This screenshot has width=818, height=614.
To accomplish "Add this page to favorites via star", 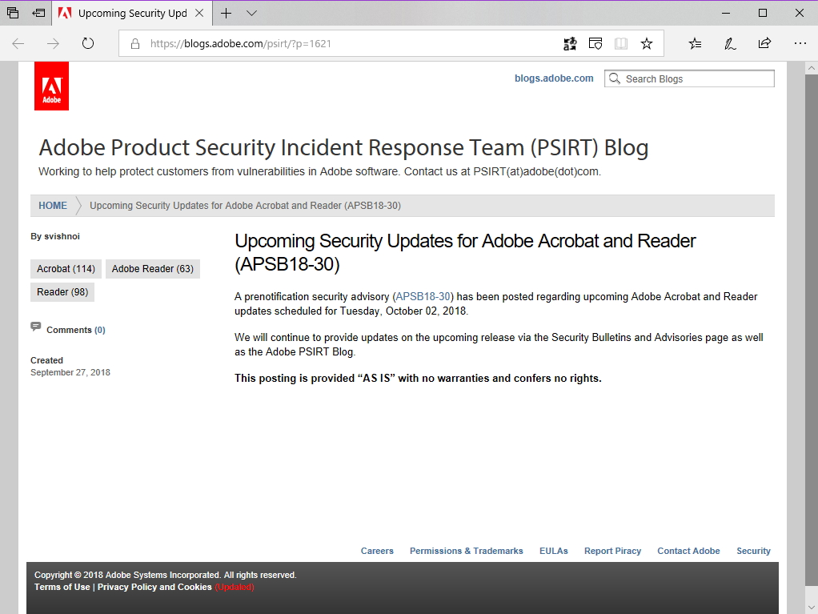I will [647, 43].
